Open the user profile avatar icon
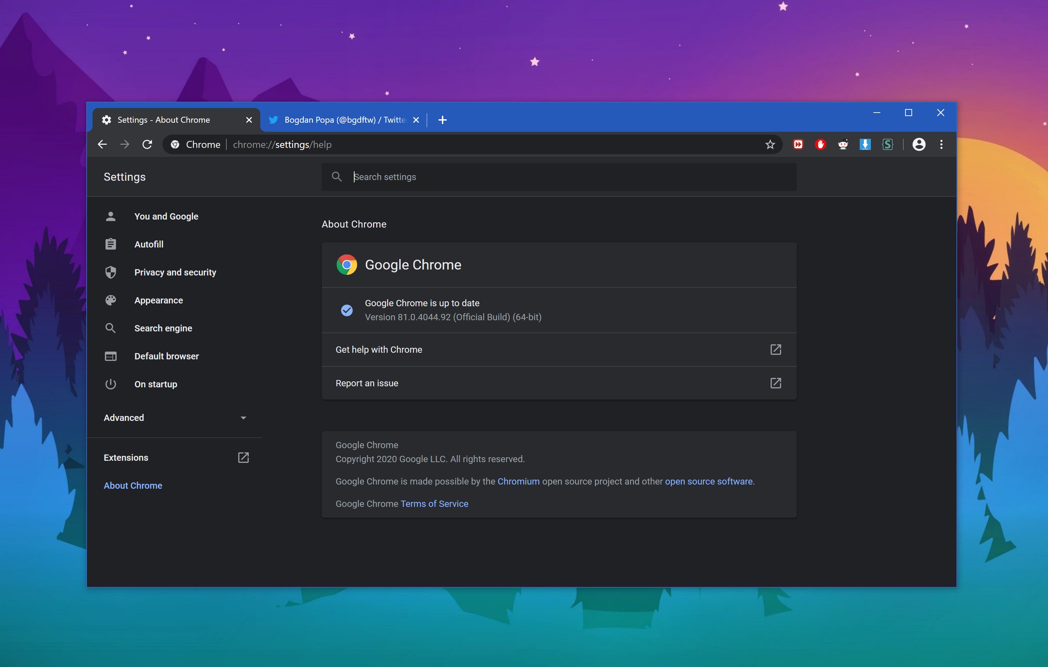 click(x=919, y=144)
